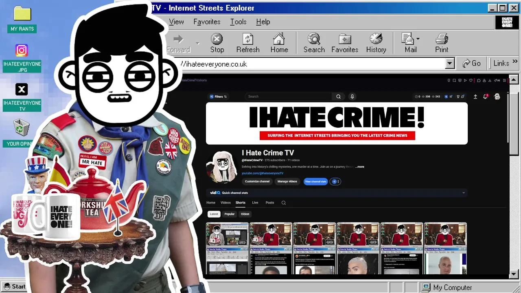The width and height of the screenshot is (521, 293).
Task: Open the MY RANTS desktop folder
Action: (22, 14)
